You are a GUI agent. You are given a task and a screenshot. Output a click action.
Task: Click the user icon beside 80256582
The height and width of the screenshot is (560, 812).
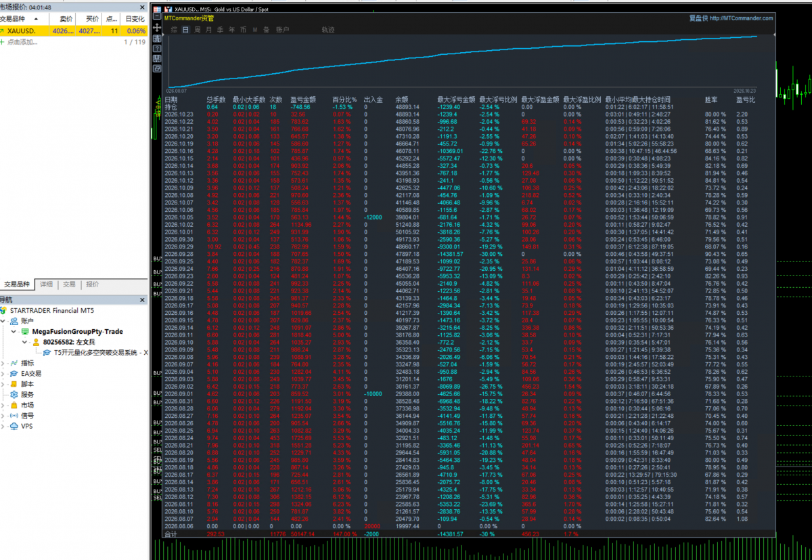pos(37,343)
